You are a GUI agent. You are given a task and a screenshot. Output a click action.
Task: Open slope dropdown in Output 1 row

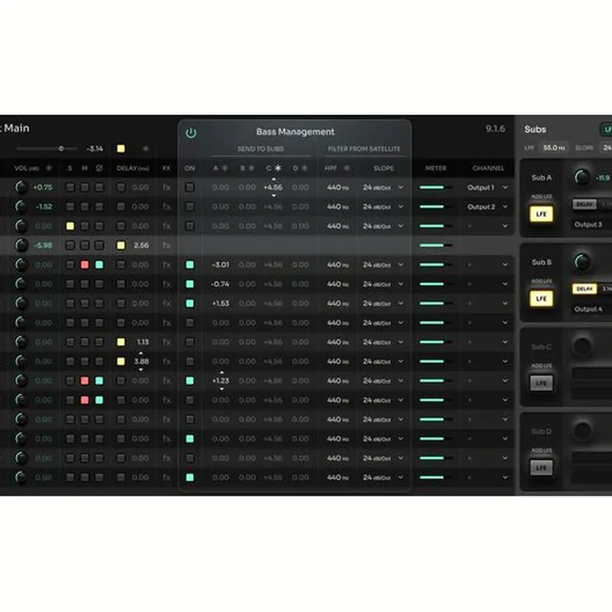coord(382,187)
